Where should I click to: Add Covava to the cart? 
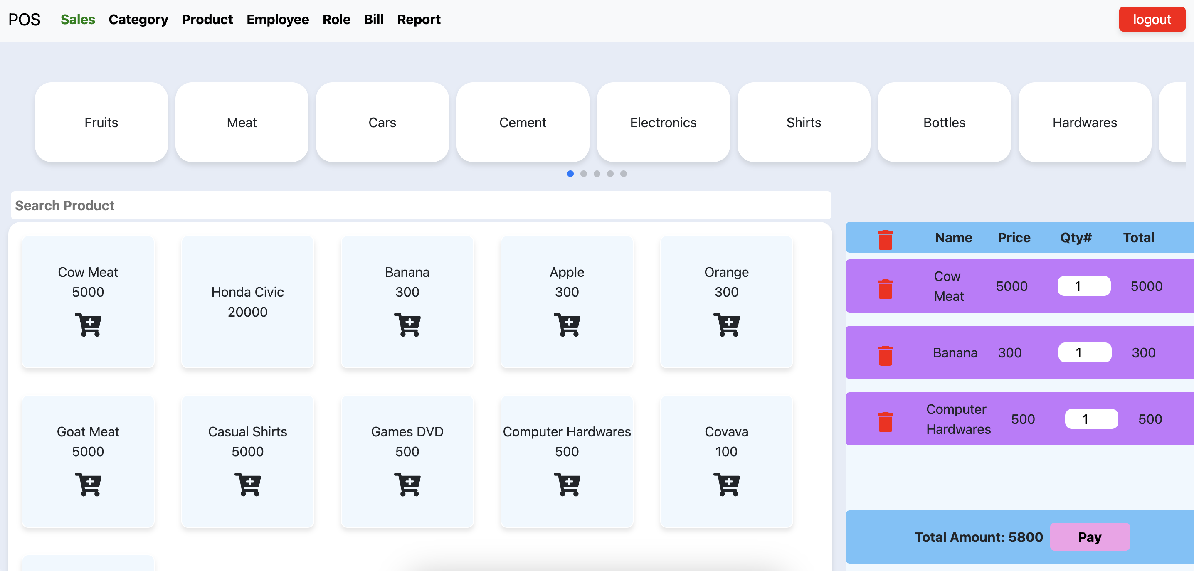coord(726,484)
